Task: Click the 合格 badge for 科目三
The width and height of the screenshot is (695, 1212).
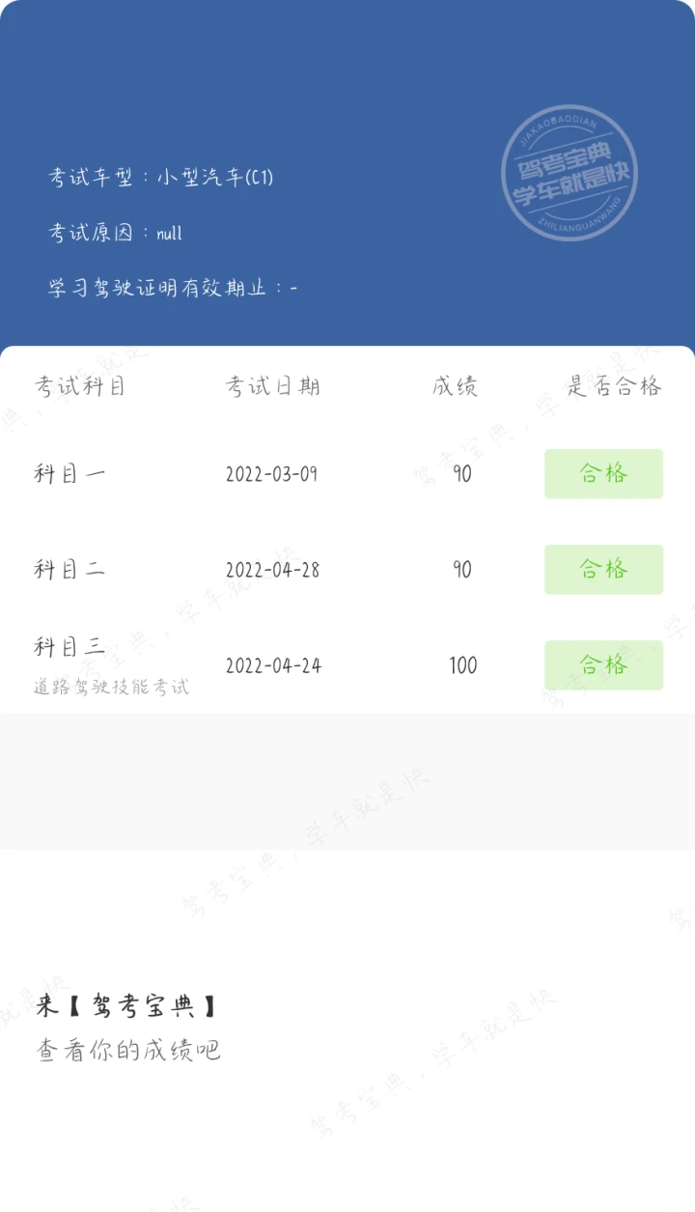Action: (603, 664)
